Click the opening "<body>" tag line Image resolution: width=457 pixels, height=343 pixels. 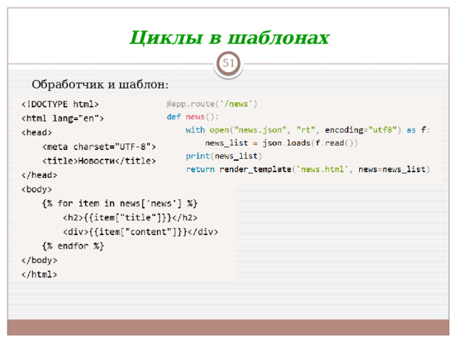(x=36, y=189)
